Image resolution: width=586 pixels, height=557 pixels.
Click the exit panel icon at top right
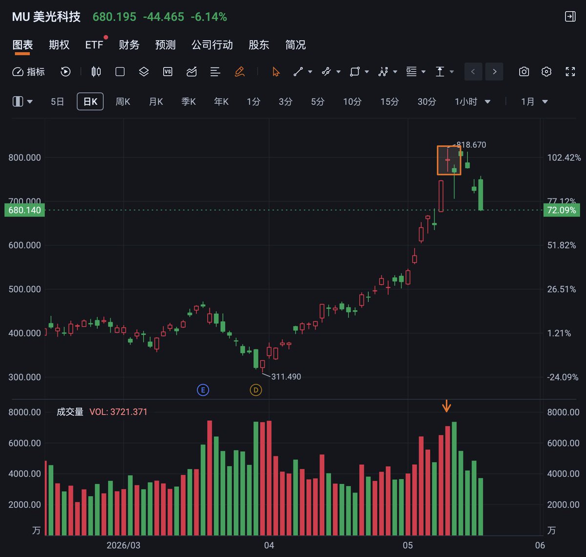(570, 17)
